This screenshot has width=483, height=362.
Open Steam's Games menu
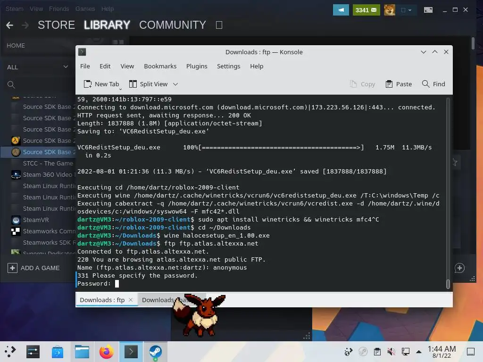click(85, 9)
